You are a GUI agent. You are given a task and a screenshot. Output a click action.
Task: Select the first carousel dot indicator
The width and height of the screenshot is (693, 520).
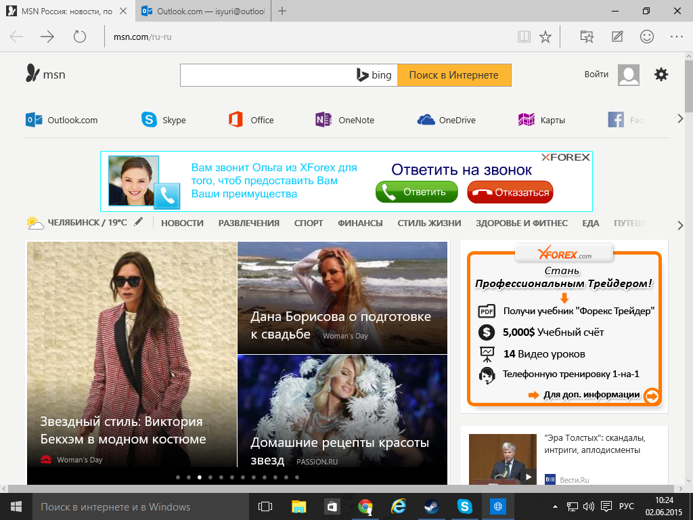tap(178, 477)
